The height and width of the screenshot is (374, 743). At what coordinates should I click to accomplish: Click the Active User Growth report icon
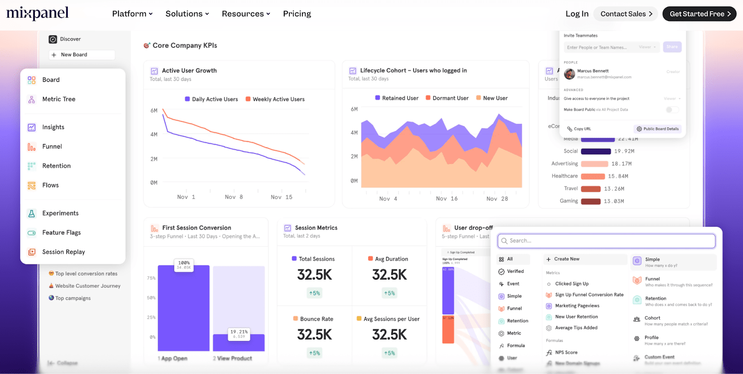pyautogui.click(x=154, y=71)
